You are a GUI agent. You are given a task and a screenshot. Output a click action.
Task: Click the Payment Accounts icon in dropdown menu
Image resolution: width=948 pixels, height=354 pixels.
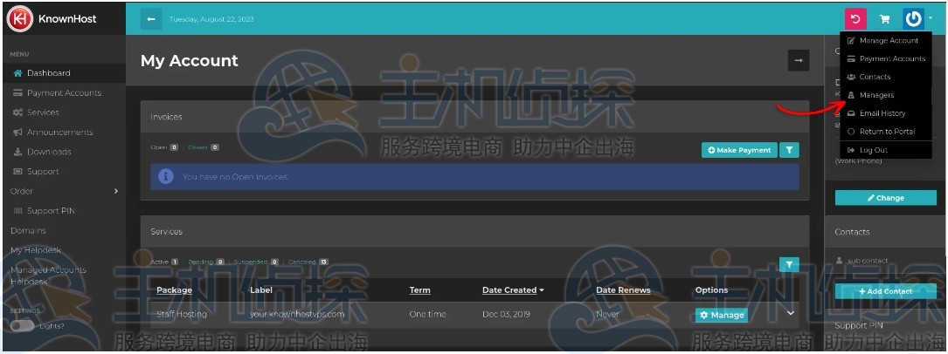pos(851,58)
